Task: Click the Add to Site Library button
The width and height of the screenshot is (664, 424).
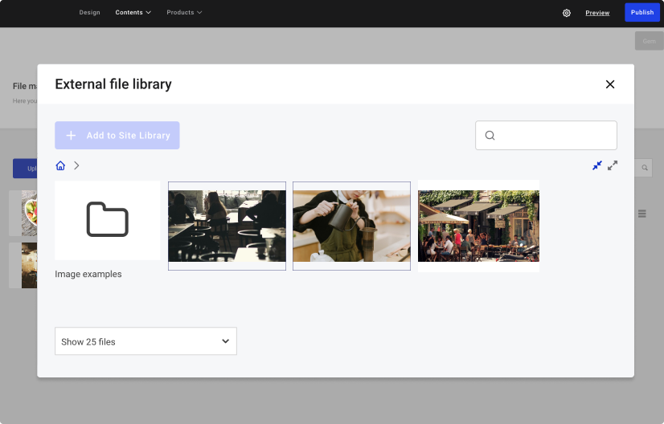Action: (117, 136)
